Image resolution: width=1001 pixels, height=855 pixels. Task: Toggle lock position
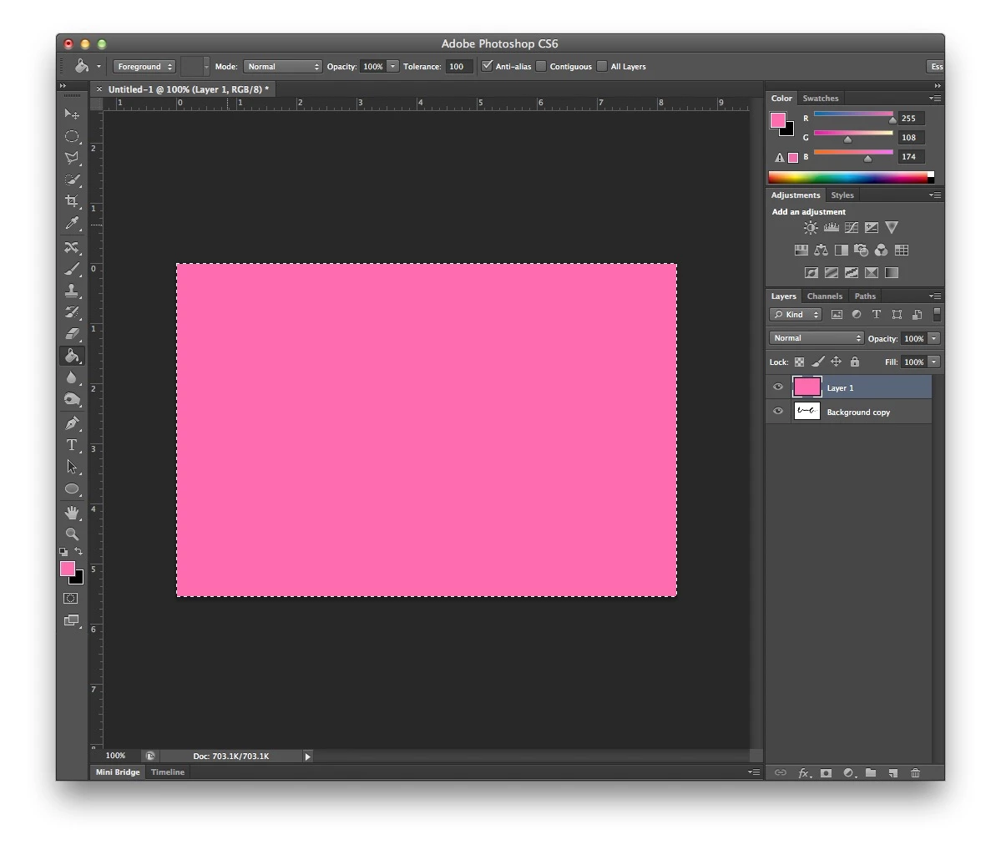pyautogui.click(x=837, y=362)
